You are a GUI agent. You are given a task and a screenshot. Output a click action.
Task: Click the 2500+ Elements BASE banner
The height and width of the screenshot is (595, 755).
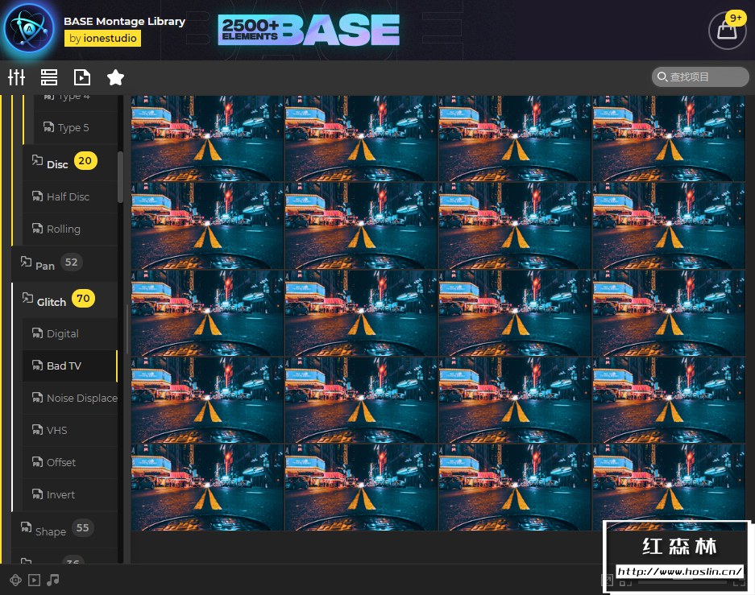(309, 30)
